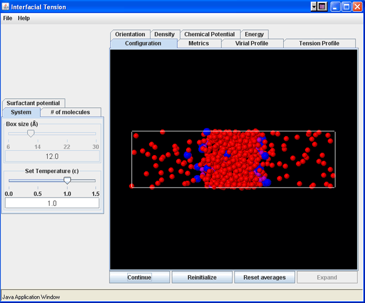Click the Set Temperature slider thumb
The width and height of the screenshot is (365, 303).
pos(67,180)
